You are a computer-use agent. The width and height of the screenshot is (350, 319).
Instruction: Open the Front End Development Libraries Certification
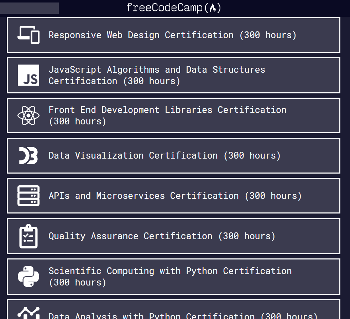pos(173,115)
